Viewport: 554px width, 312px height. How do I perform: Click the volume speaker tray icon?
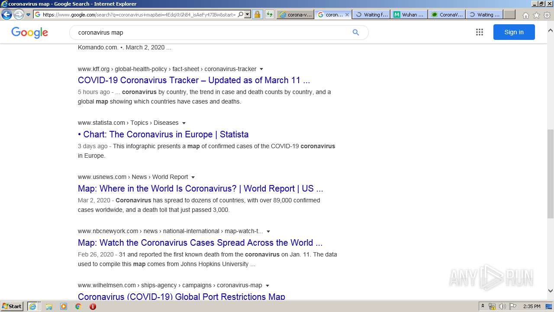coord(502,306)
